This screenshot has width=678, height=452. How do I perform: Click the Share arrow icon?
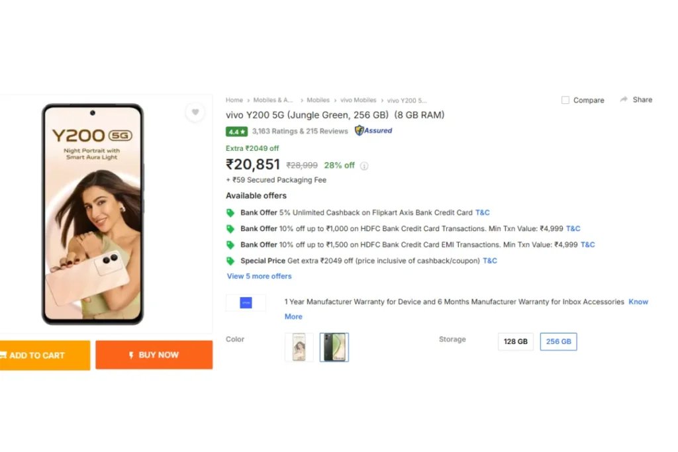tap(624, 100)
